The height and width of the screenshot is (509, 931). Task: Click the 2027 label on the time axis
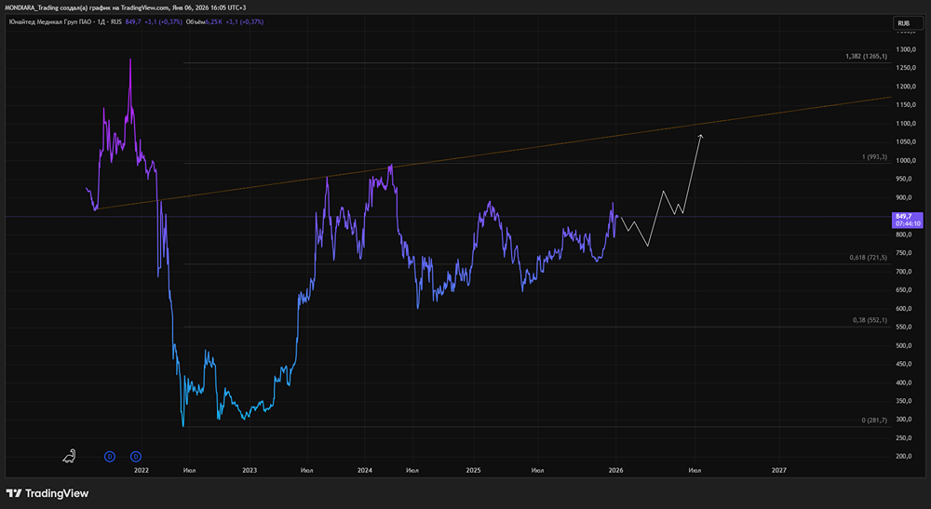779,471
